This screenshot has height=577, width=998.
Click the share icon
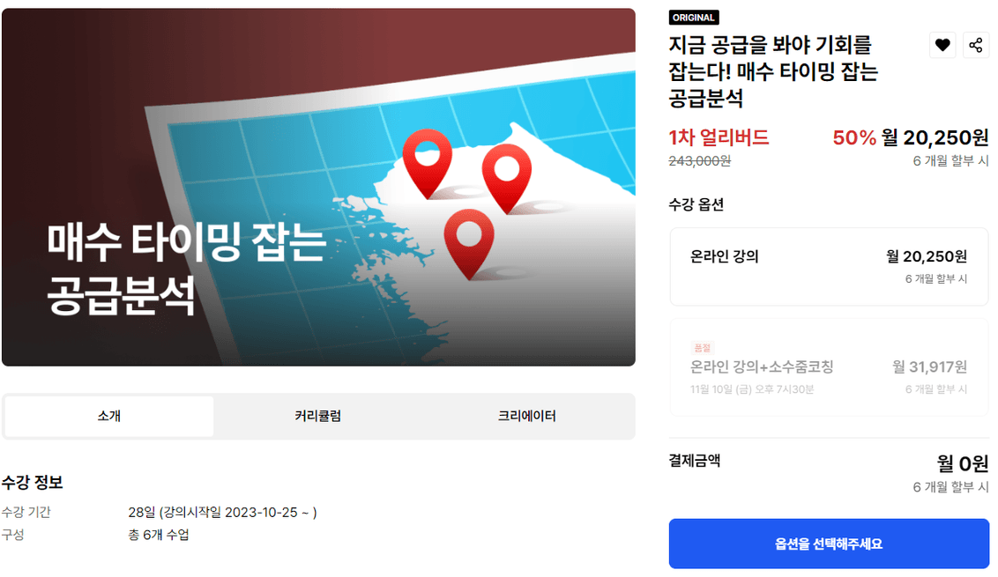click(976, 45)
